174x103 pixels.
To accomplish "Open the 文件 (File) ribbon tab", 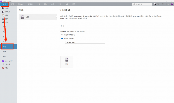I will click(4, 4).
